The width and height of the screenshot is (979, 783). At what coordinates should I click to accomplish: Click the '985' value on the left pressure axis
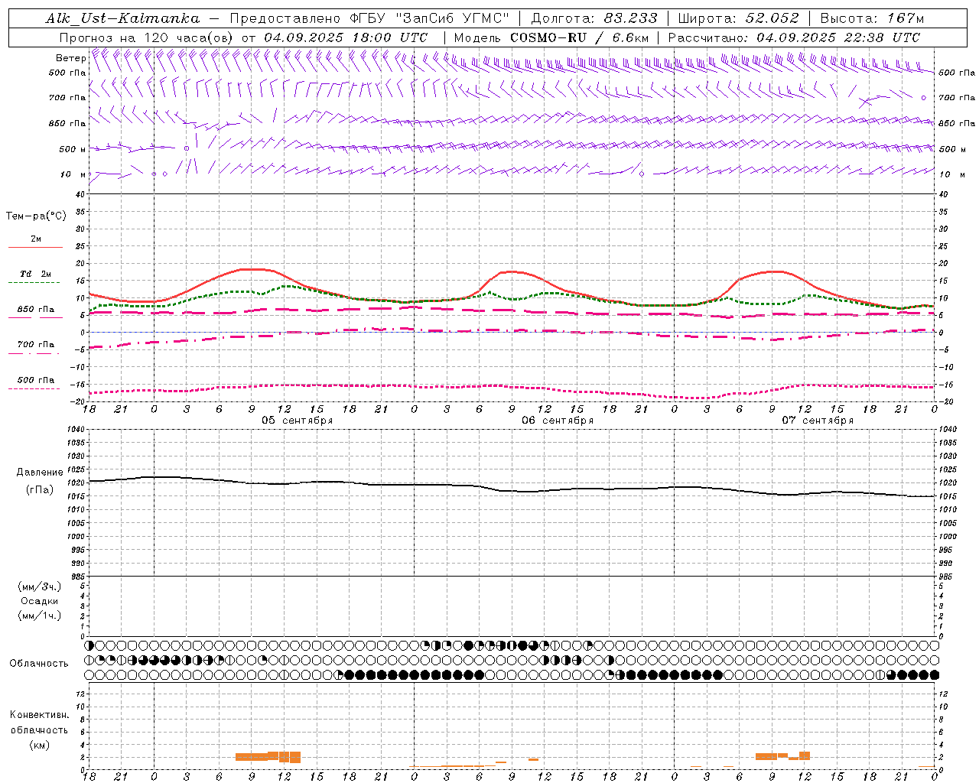click(x=78, y=577)
